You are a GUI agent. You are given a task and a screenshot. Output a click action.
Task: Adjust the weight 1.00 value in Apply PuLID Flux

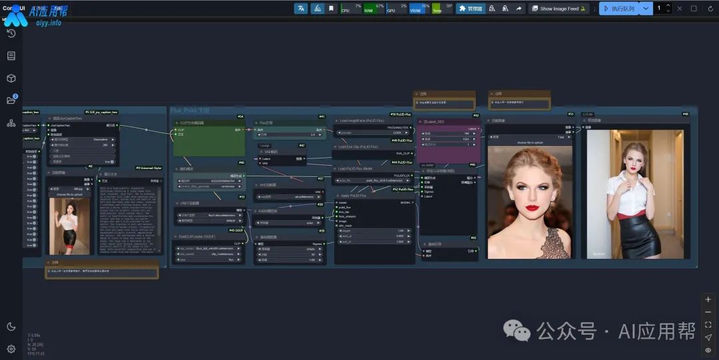(373, 231)
